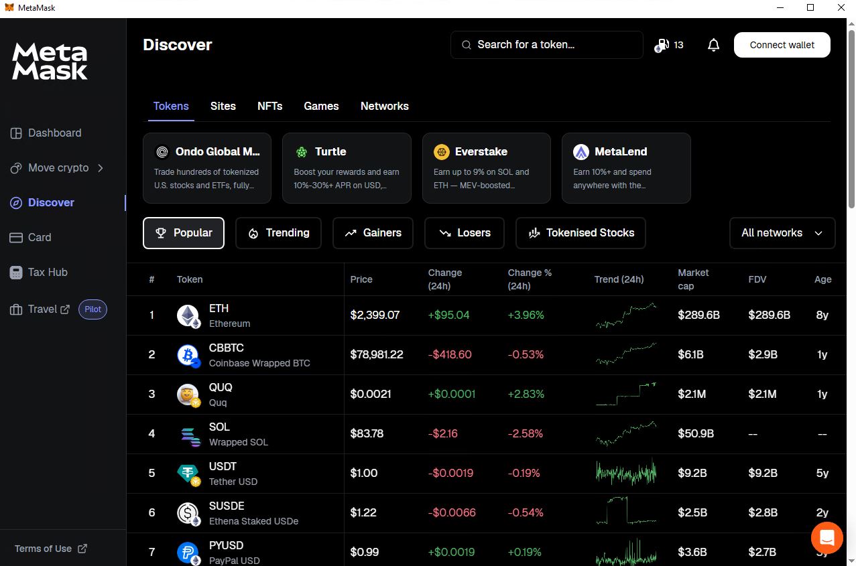The height and width of the screenshot is (566, 856).
Task: Maximize the MetaMask window
Action: [x=810, y=7]
